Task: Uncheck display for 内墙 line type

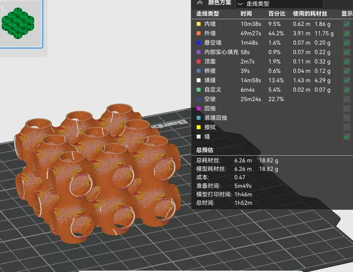Action: tap(347, 24)
